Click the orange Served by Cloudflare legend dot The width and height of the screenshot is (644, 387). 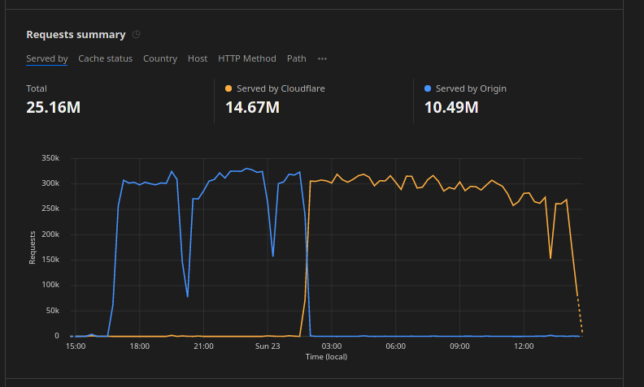tap(228, 88)
